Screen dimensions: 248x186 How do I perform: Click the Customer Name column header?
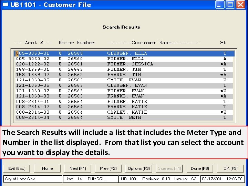click(153, 43)
